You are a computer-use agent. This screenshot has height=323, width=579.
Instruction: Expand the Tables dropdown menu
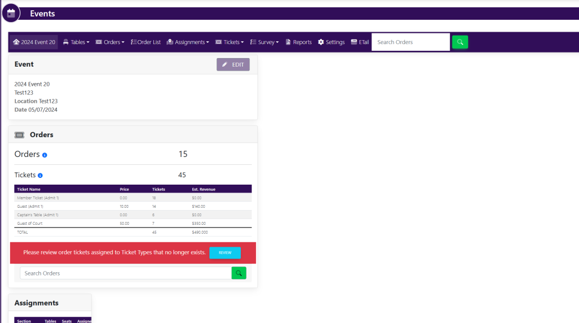(76, 42)
